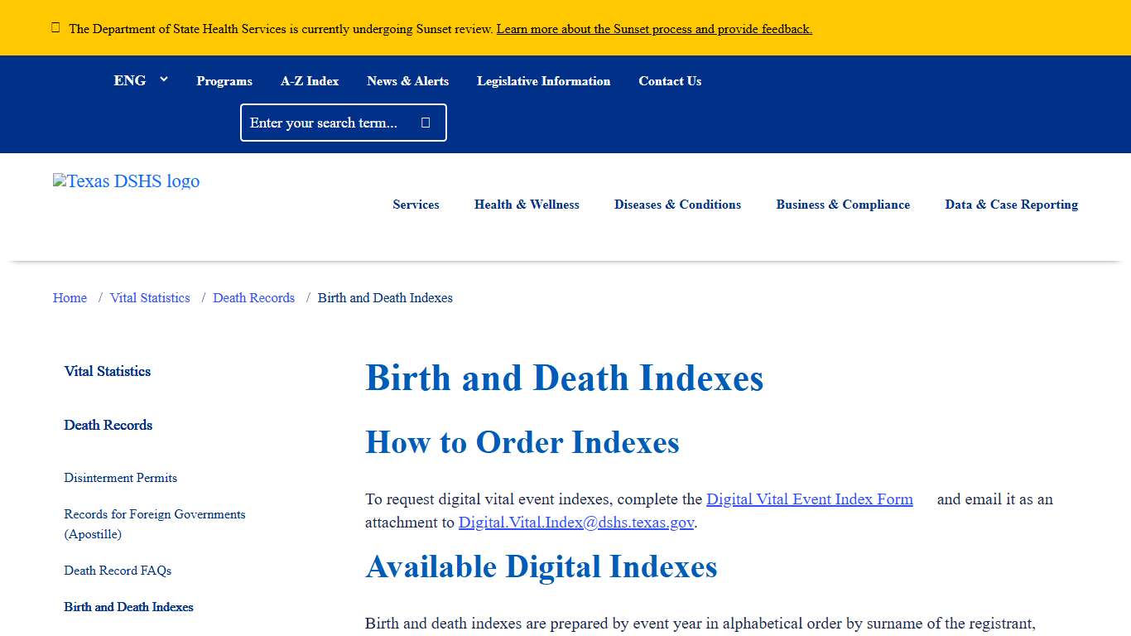This screenshot has height=636, width=1131.
Task: Open Data & Case Reporting
Action: pos(1011,205)
